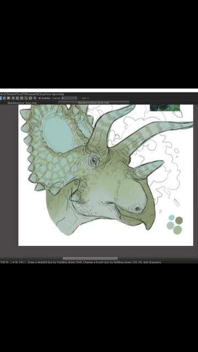Viewport: 198px width, 352px height.
Task: Enable the Vanishing Point snap icon
Action: (13, 98)
